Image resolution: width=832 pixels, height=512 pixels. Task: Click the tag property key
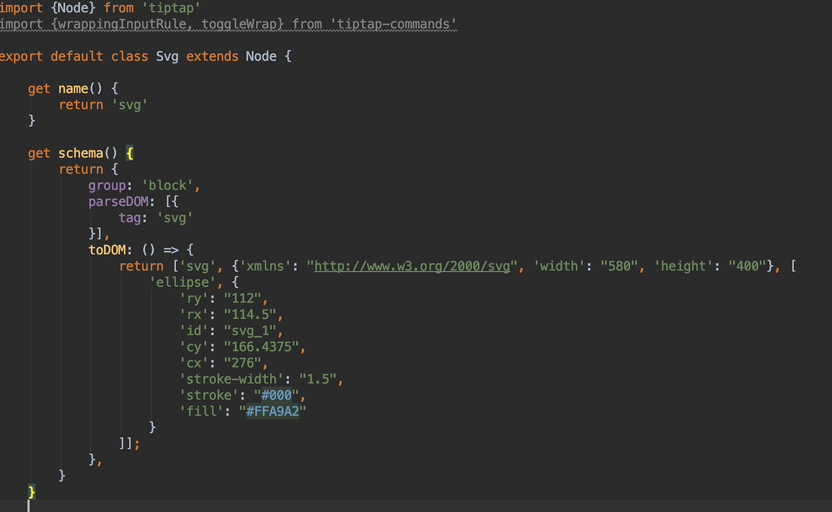click(x=130, y=217)
